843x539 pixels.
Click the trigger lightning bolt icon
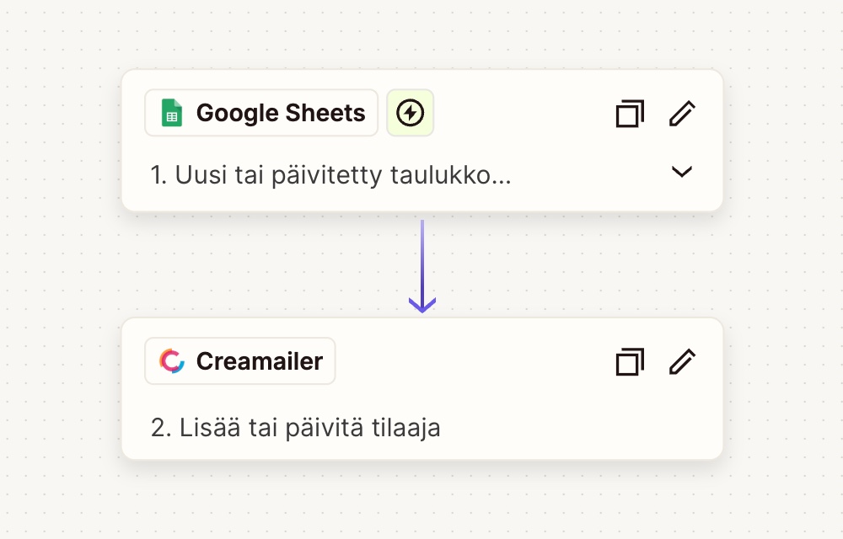pyautogui.click(x=411, y=112)
